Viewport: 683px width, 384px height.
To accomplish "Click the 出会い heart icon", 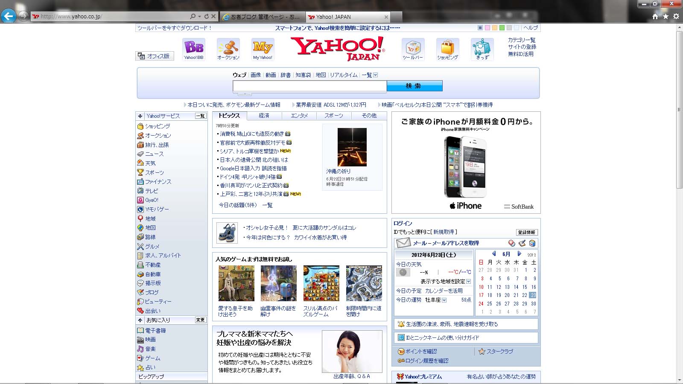I will point(140,311).
